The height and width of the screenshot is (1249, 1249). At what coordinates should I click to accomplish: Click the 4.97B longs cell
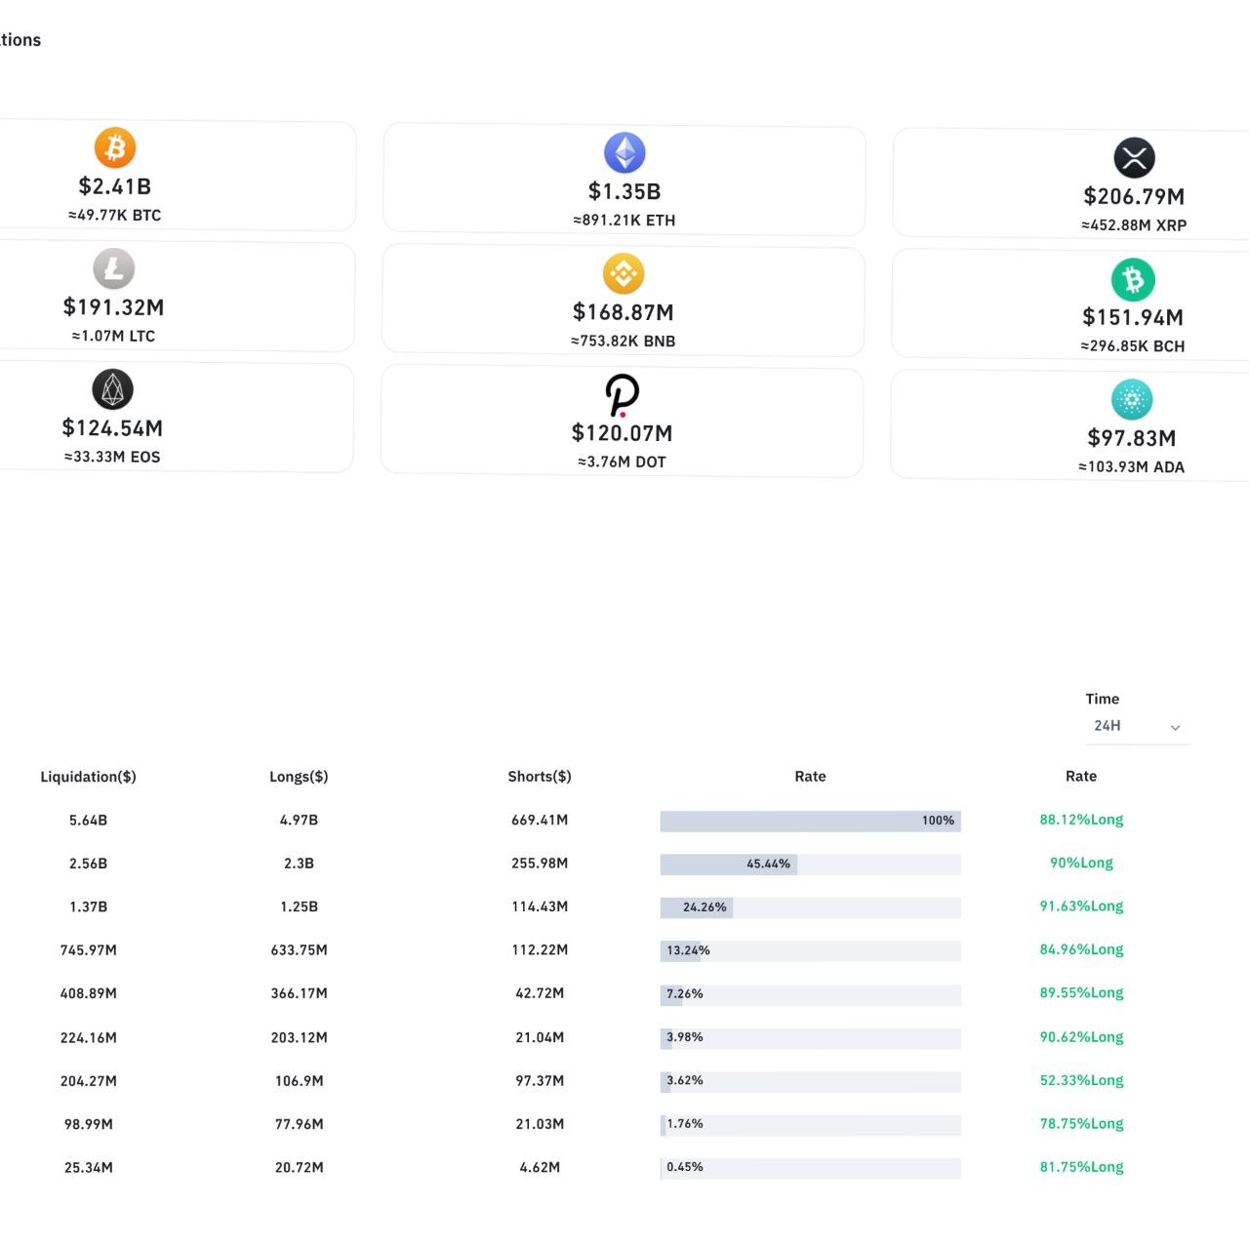(x=299, y=821)
